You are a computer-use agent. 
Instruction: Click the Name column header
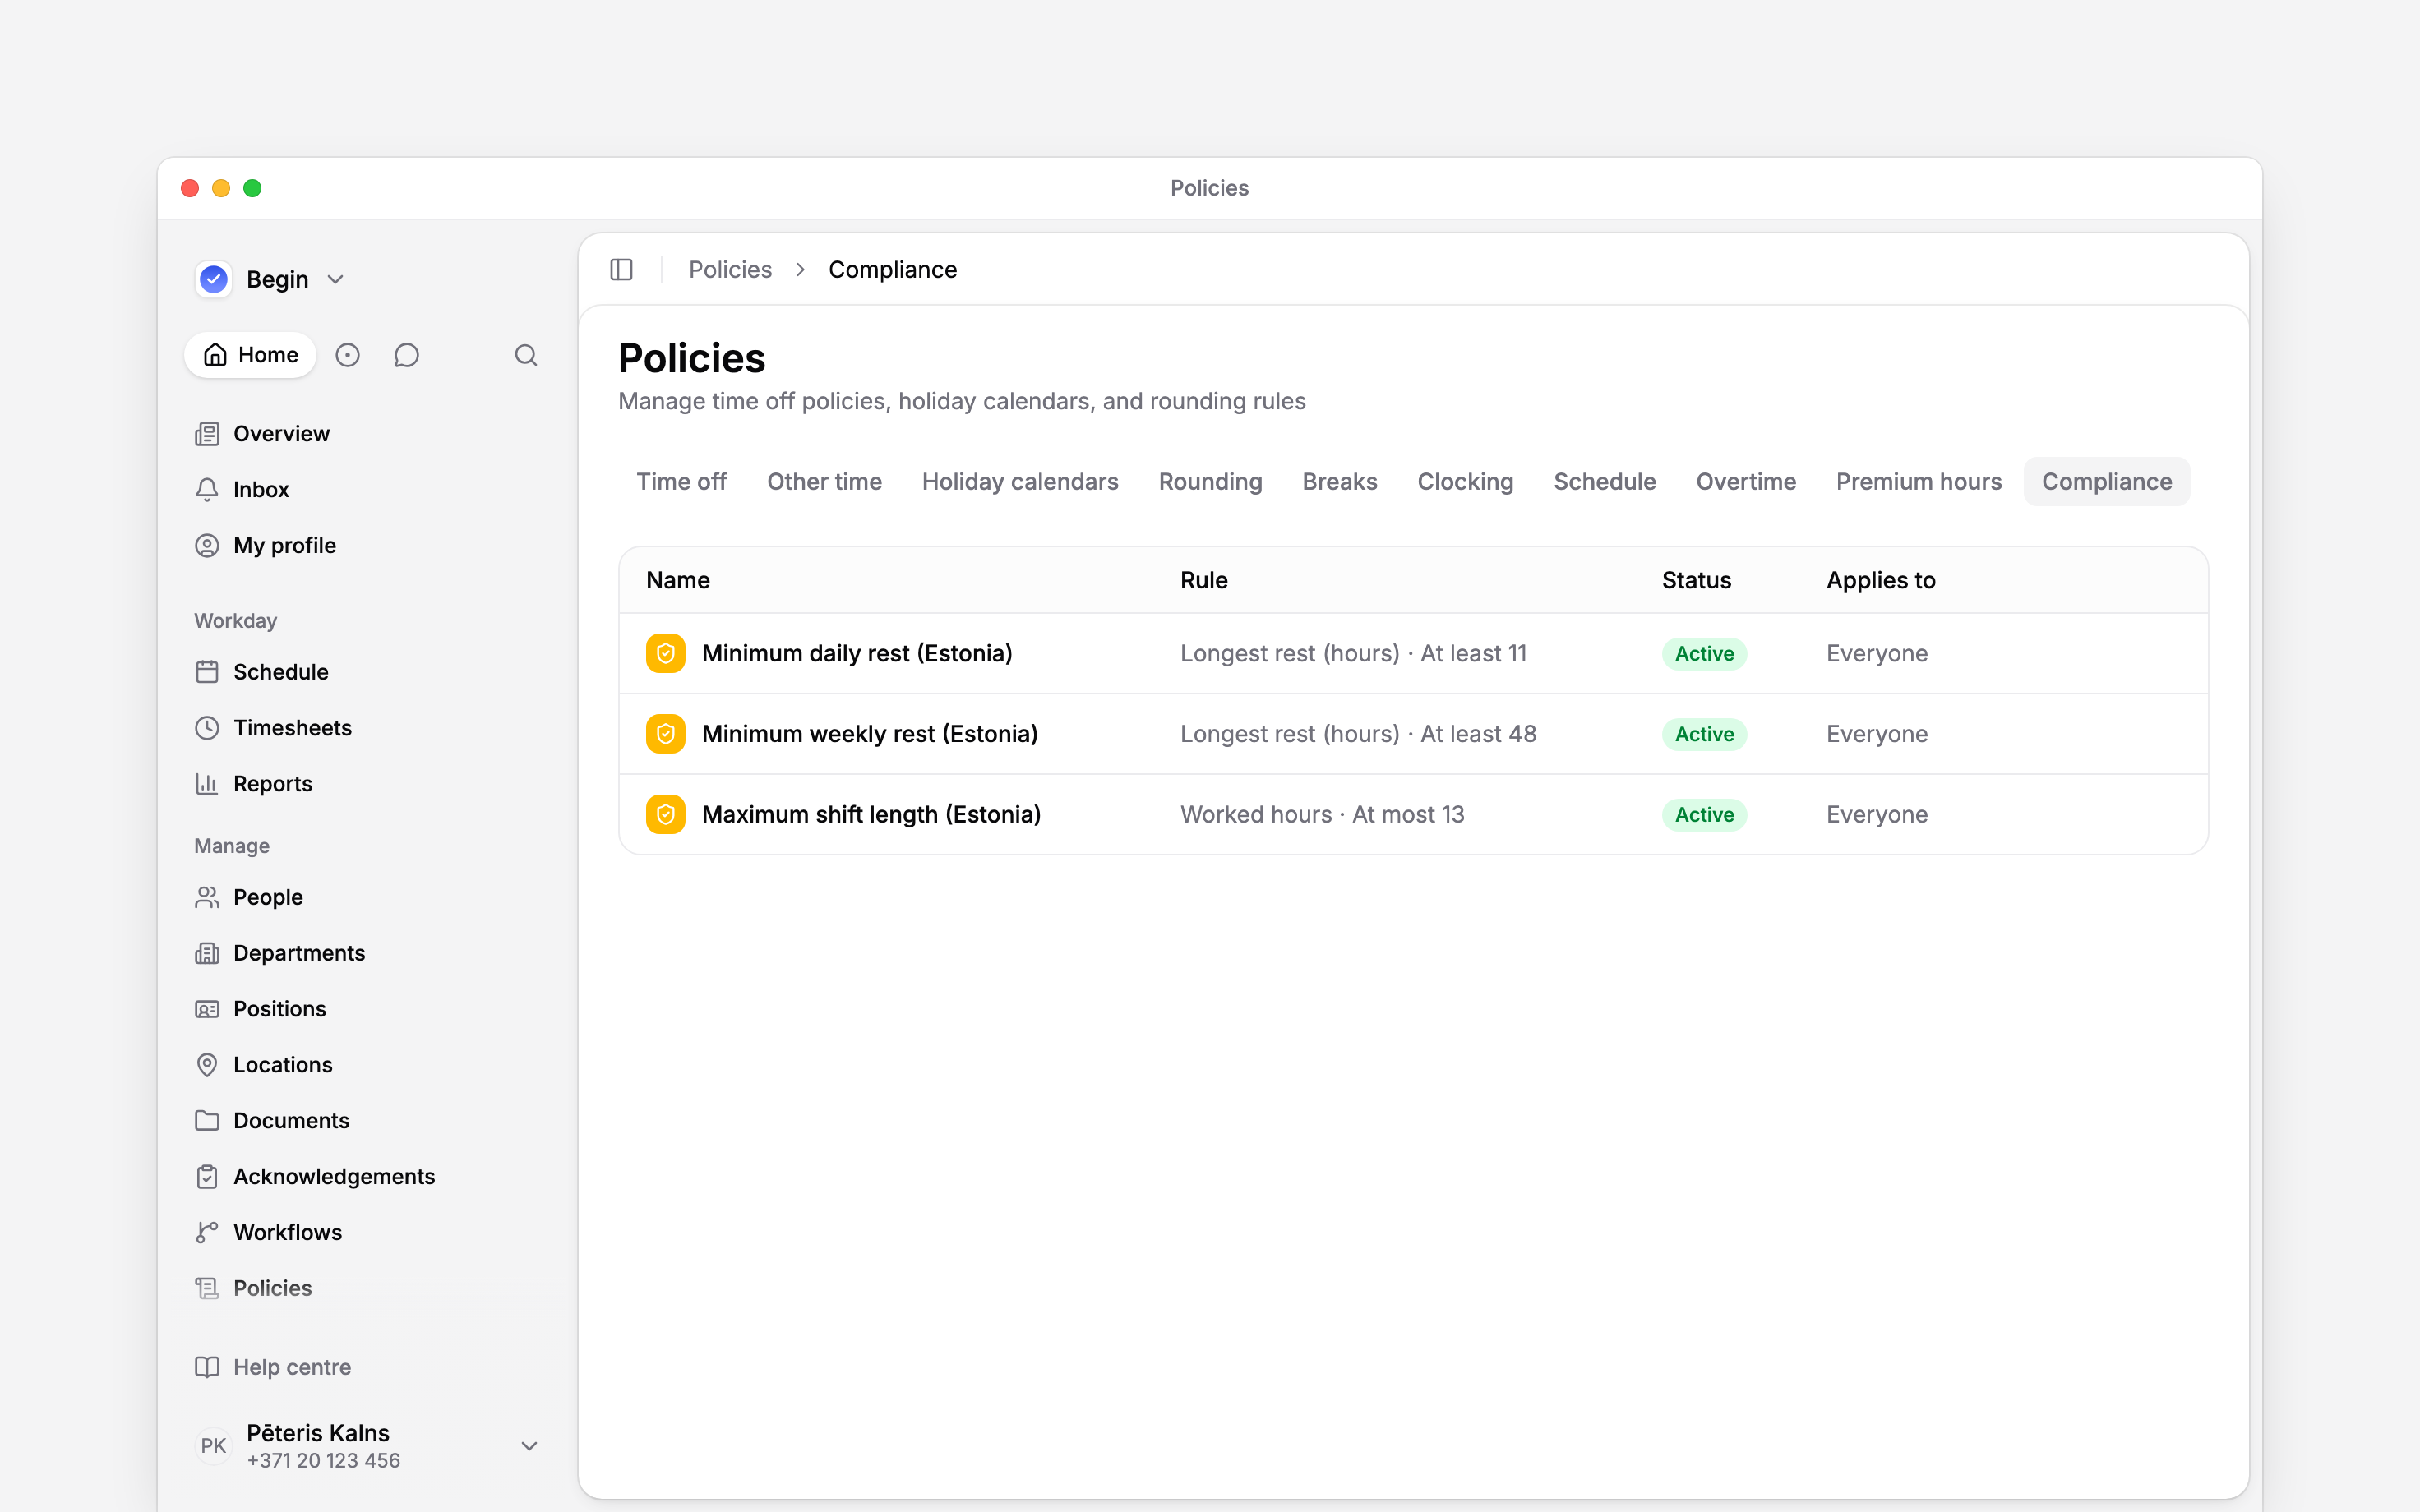click(678, 581)
